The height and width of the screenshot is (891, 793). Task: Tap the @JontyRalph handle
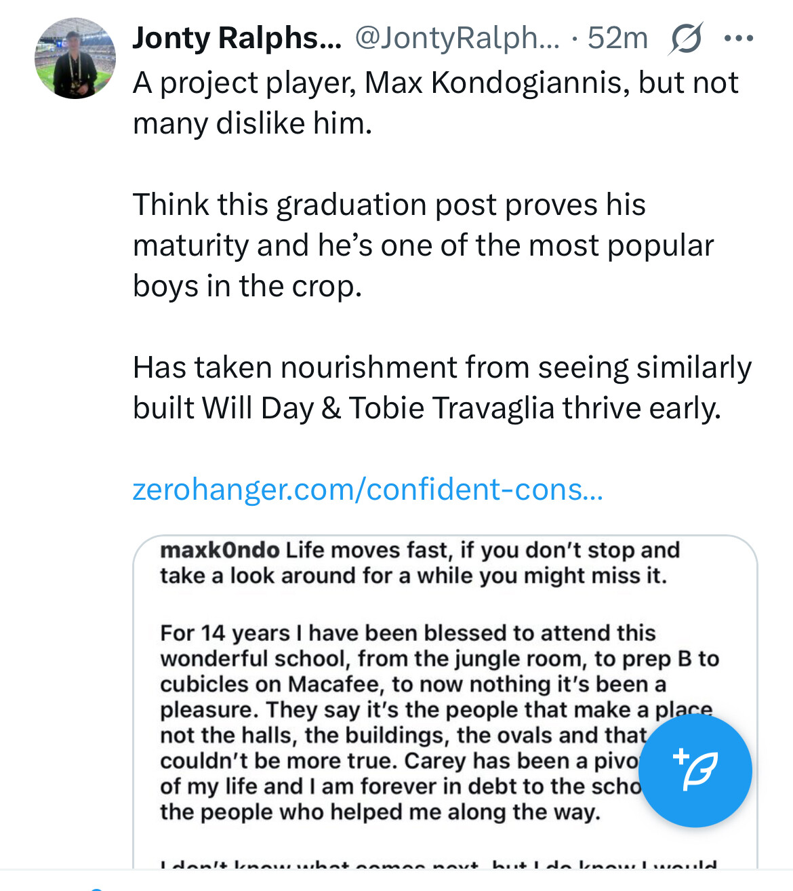457,39
